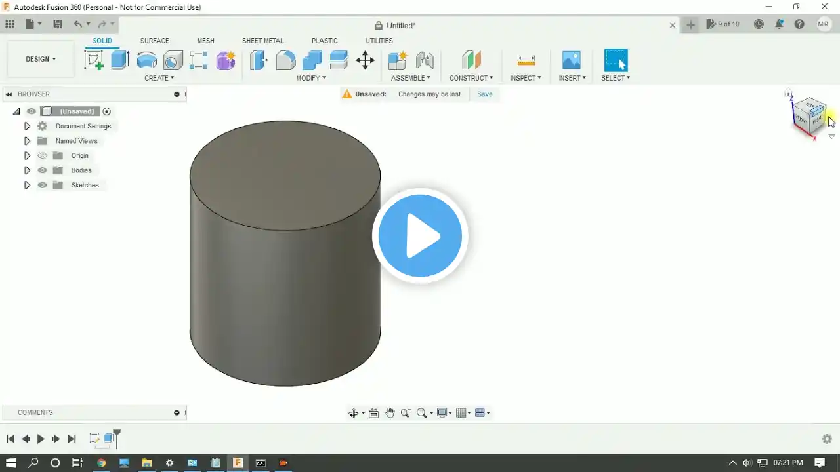Click the ViewCube in the corner
The width and height of the screenshot is (840, 472).
(x=809, y=115)
